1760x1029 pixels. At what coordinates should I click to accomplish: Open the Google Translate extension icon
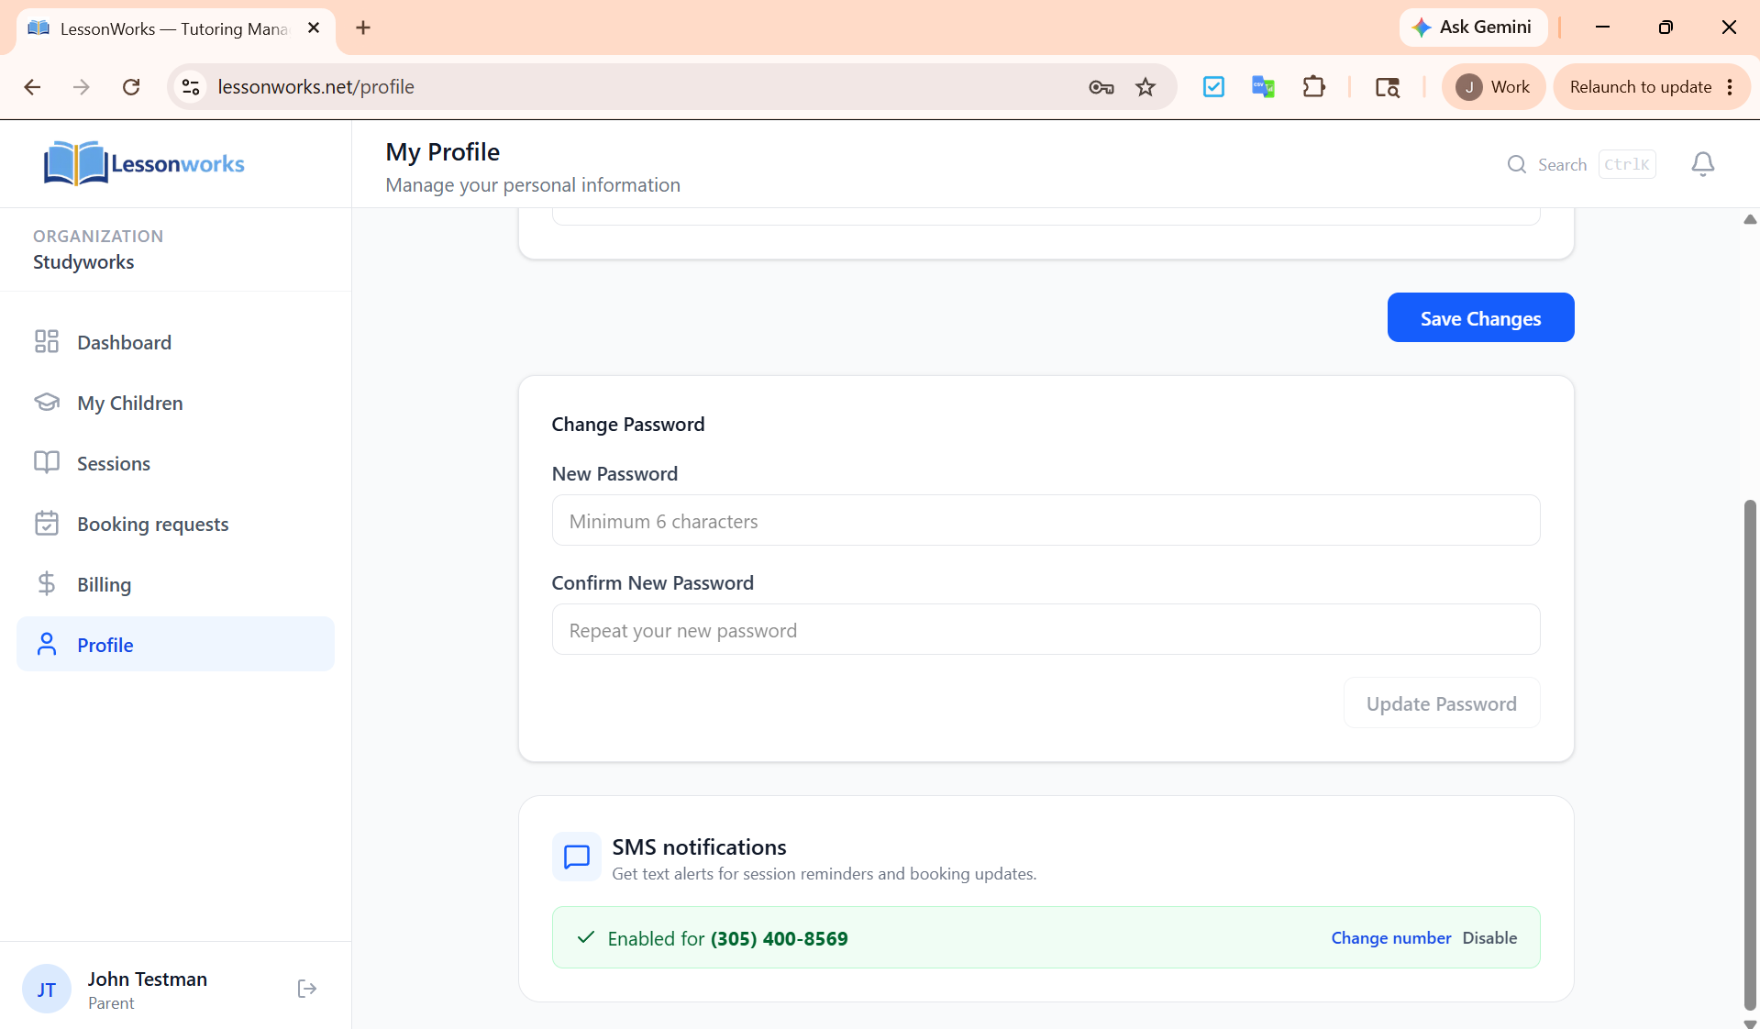coord(1263,87)
